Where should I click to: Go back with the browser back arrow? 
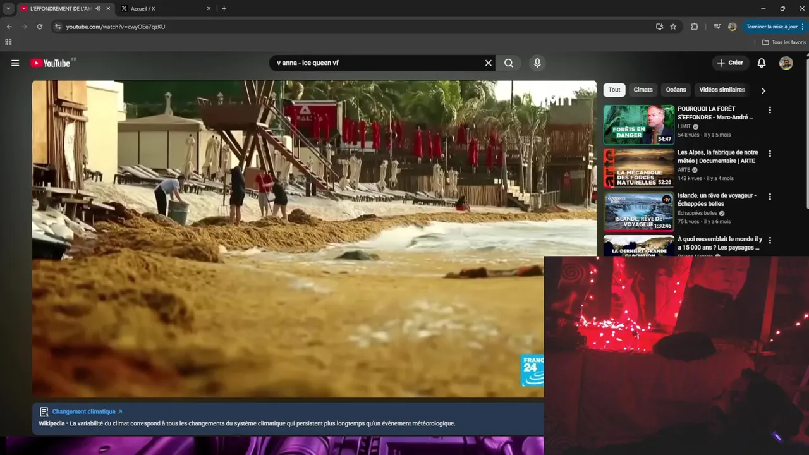pos(9,27)
